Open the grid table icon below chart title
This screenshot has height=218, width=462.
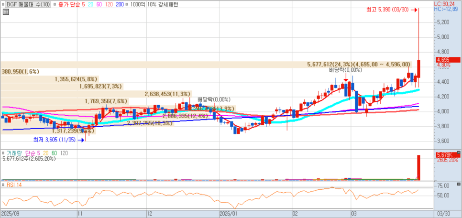pos(6,12)
